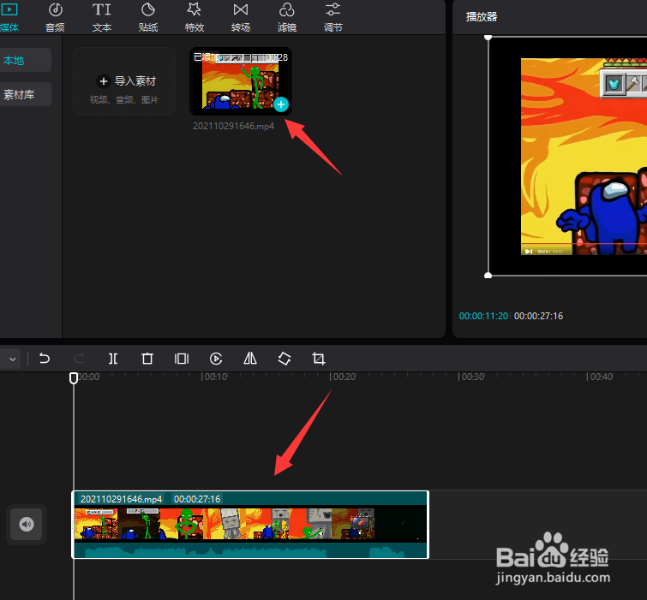Select the video clip on the timeline
This screenshot has width=647, height=600.
(x=250, y=525)
